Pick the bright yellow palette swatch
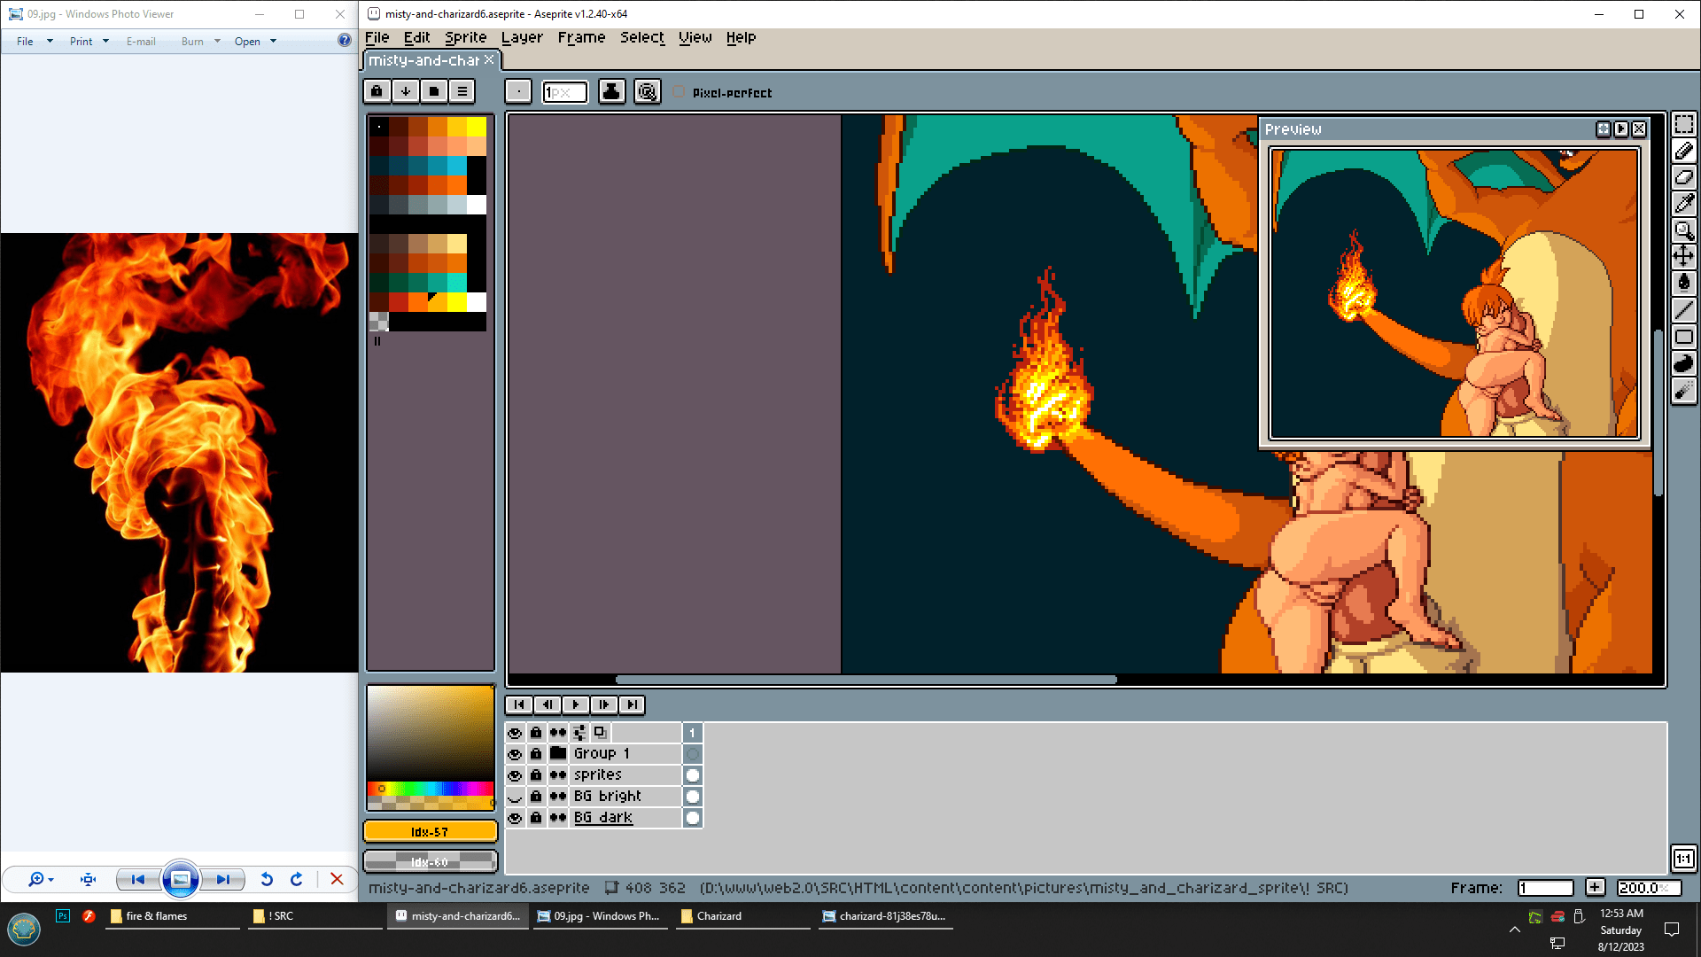This screenshot has height=957, width=1701. [x=477, y=126]
